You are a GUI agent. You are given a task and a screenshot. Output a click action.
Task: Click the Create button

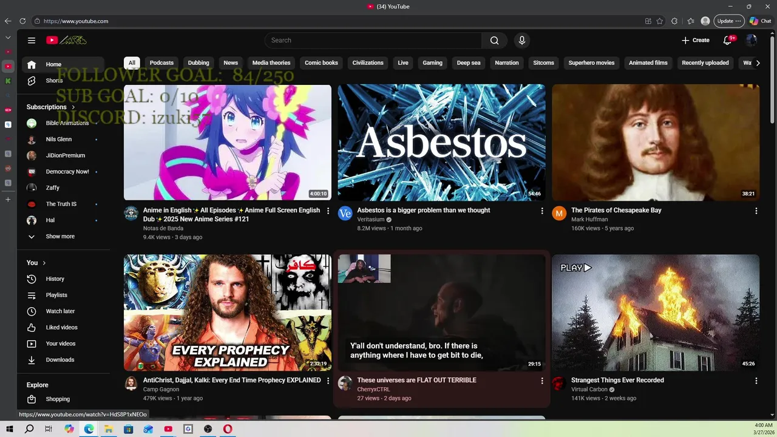point(695,41)
